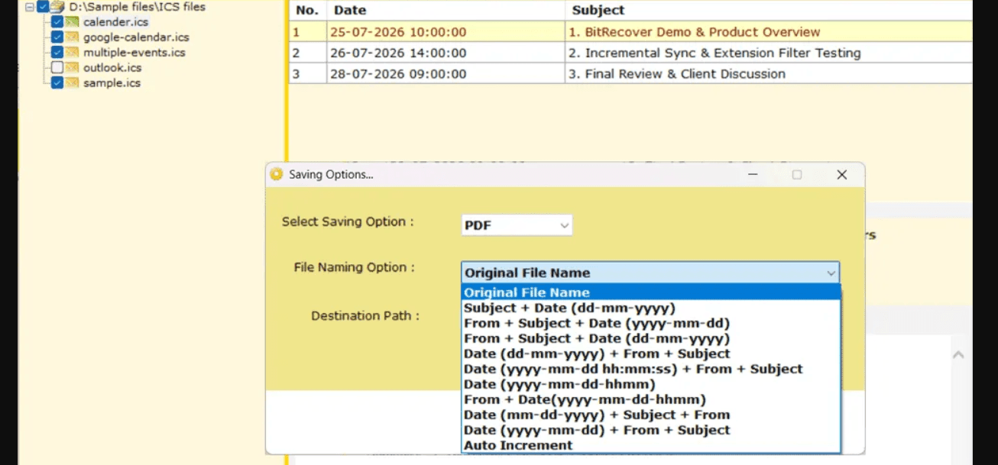
Task: Click the calender.ics file icon
Action: [x=72, y=22]
